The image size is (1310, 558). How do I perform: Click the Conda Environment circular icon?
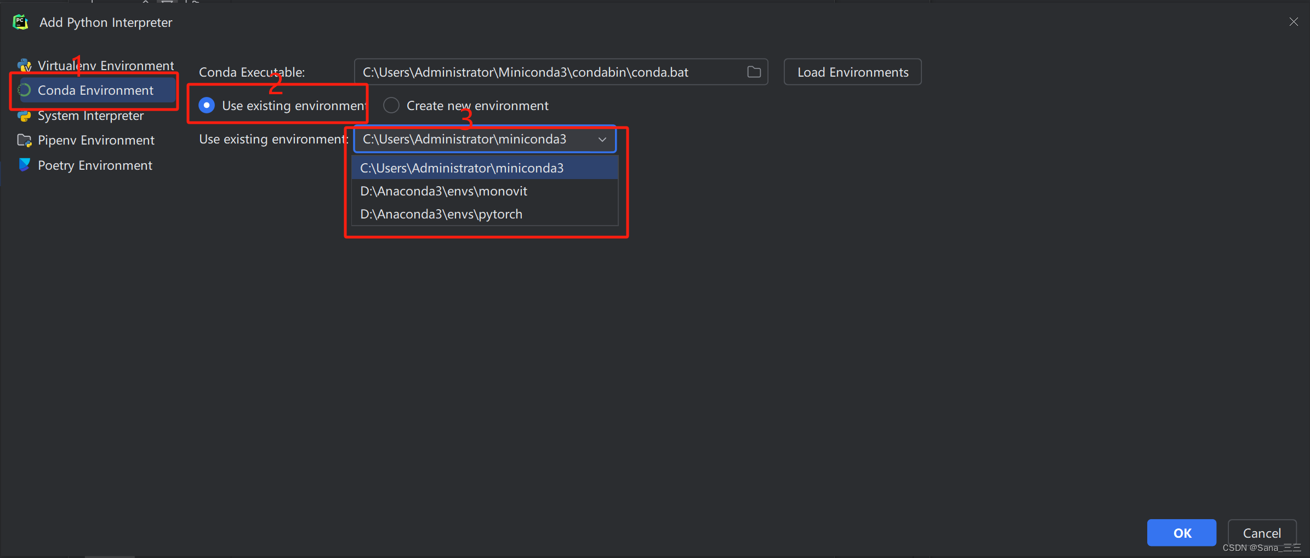tap(24, 90)
